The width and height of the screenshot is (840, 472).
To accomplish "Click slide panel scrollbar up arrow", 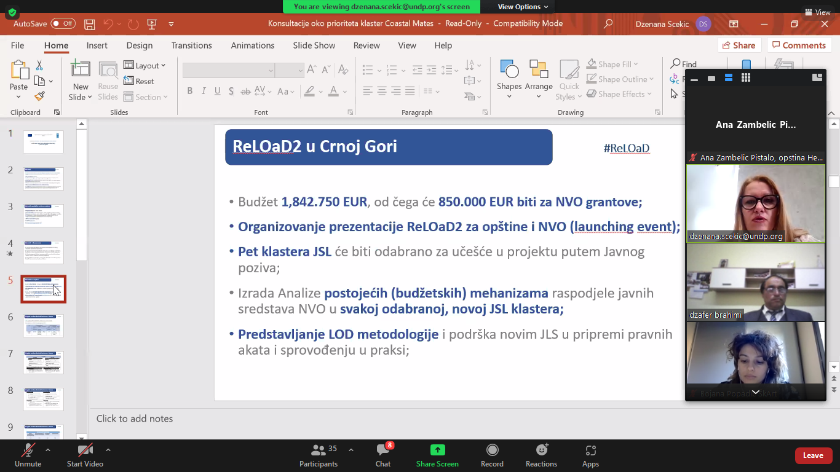I will click(x=82, y=124).
